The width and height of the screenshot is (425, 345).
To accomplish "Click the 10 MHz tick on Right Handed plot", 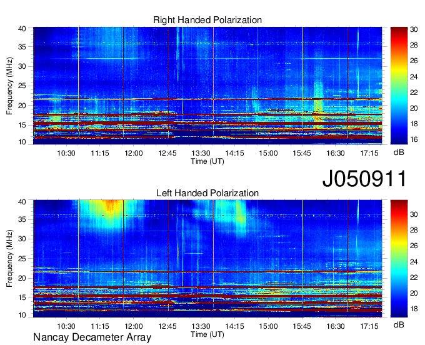I will [x=22, y=142].
